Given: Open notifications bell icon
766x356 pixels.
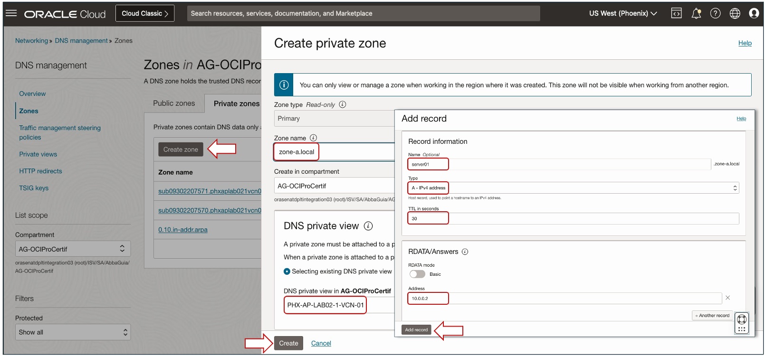Looking at the screenshot, I should tap(696, 13).
